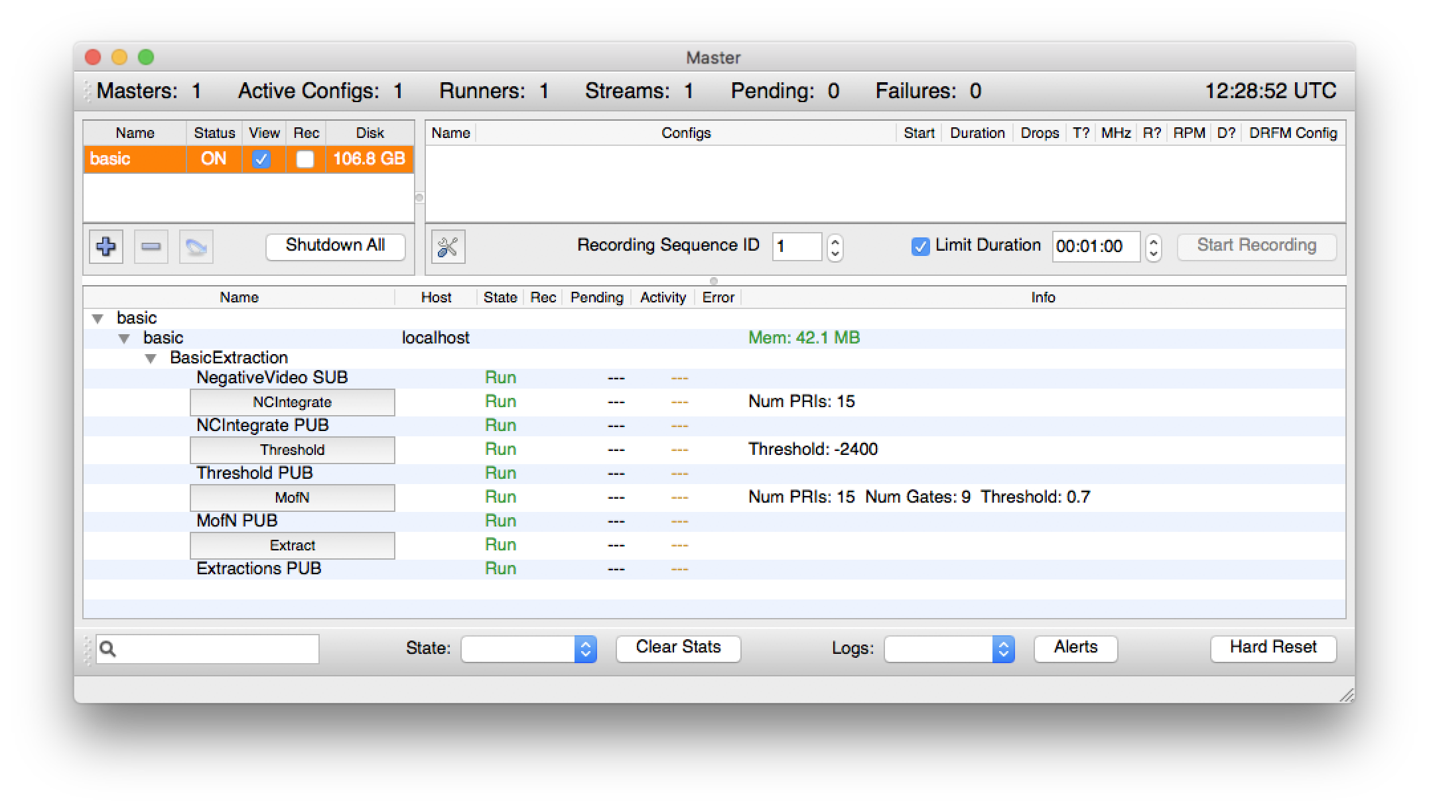Uncheck the View checkbox for basic
This screenshot has width=1429, height=809.
(x=261, y=159)
